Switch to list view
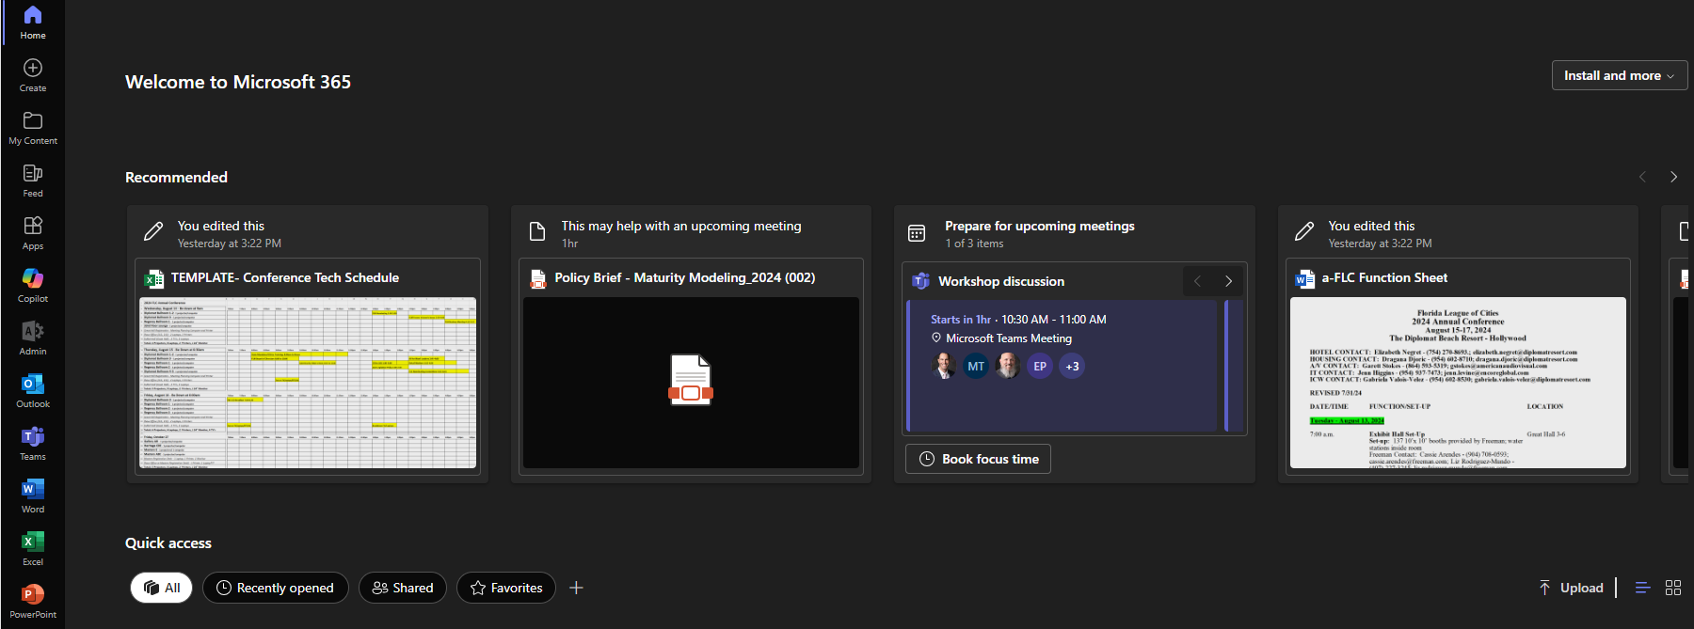This screenshot has height=629, width=1694. click(x=1643, y=588)
